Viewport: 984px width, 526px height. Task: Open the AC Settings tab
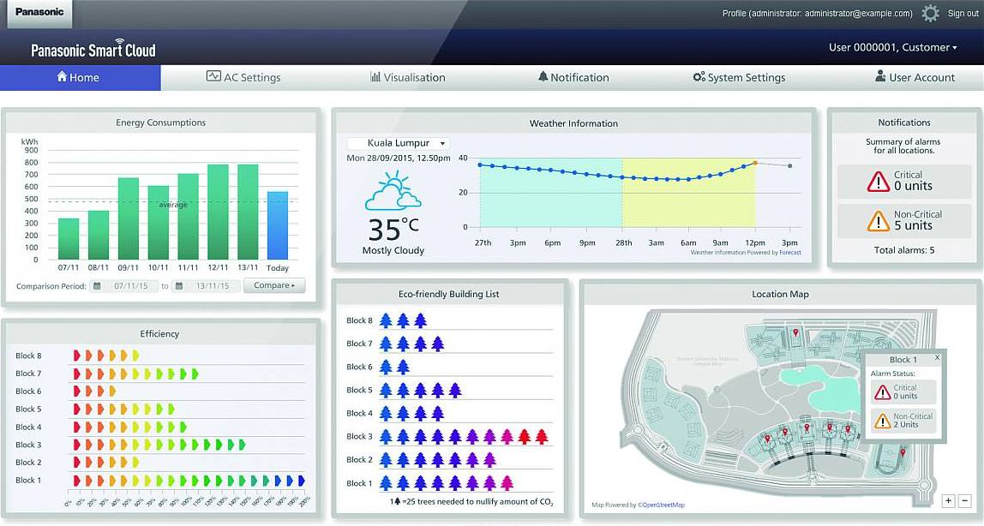click(243, 78)
